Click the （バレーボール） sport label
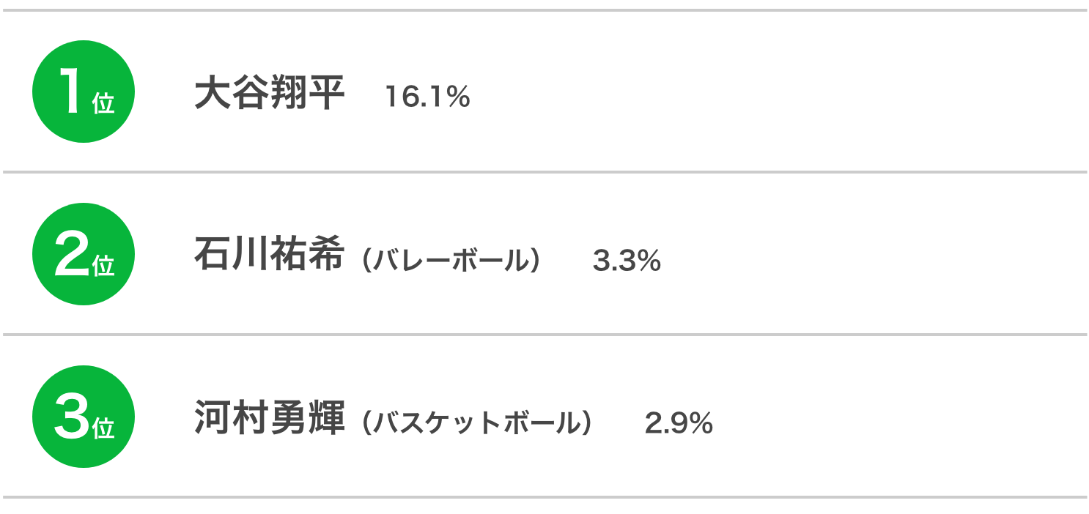Screen dimensions: 1089x514 pyautogui.click(x=451, y=261)
